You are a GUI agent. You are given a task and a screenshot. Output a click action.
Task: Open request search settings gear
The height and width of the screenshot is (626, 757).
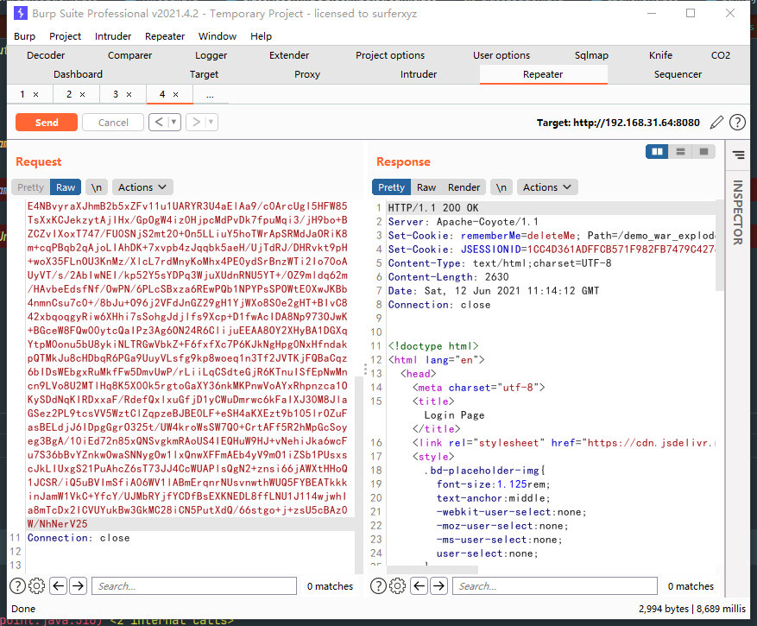[37, 586]
